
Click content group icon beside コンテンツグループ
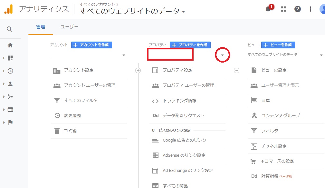tap(254, 115)
